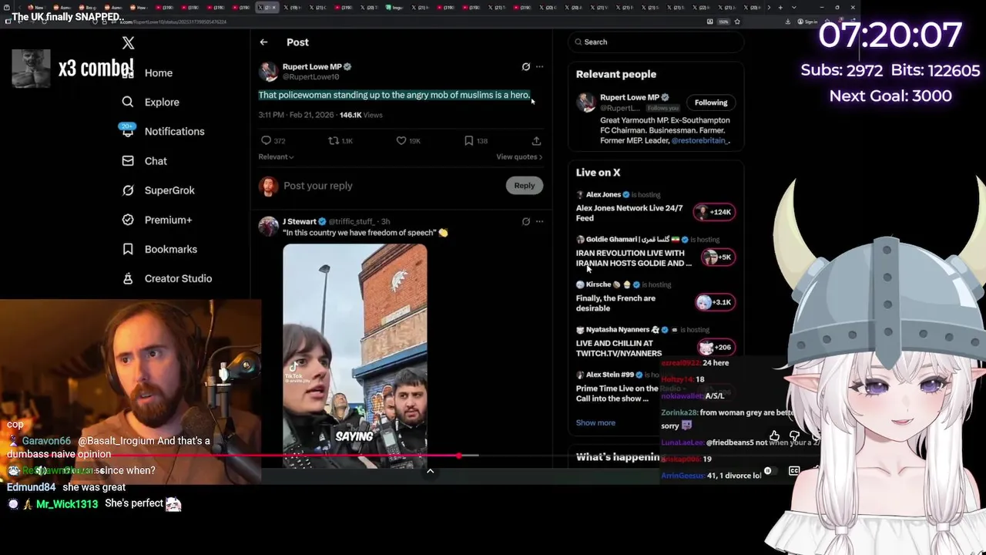Open Home in the sidebar
This screenshot has width=986, height=555.
[147, 73]
